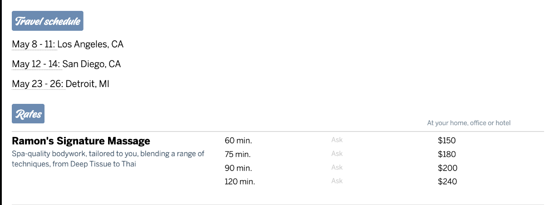The height and width of the screenshot is (205, 545).
Task: Select the 120 min. duration
Action: point(240,182)
